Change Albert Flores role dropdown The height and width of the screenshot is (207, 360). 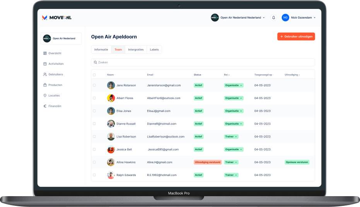tap(234, 98)
